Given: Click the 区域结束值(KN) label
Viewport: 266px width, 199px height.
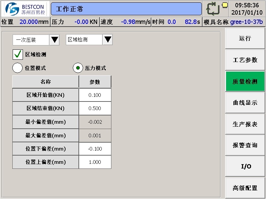Looking at the screenshot, I should [46, 108].
